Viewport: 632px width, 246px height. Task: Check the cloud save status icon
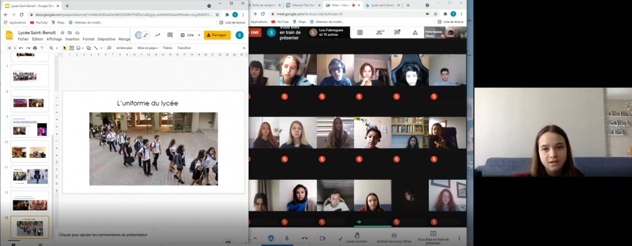tap(77, 32)
